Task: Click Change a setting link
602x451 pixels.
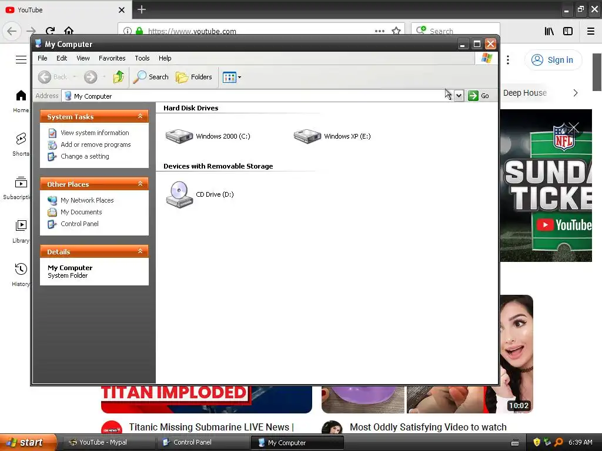Action: coord(85,156)
